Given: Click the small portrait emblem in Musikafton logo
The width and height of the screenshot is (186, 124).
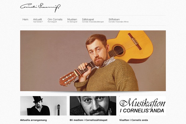Looking at the screenshot, I should click(123, 103).
